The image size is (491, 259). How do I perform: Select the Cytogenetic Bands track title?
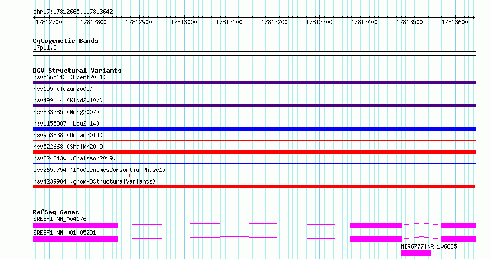(66, 41)
